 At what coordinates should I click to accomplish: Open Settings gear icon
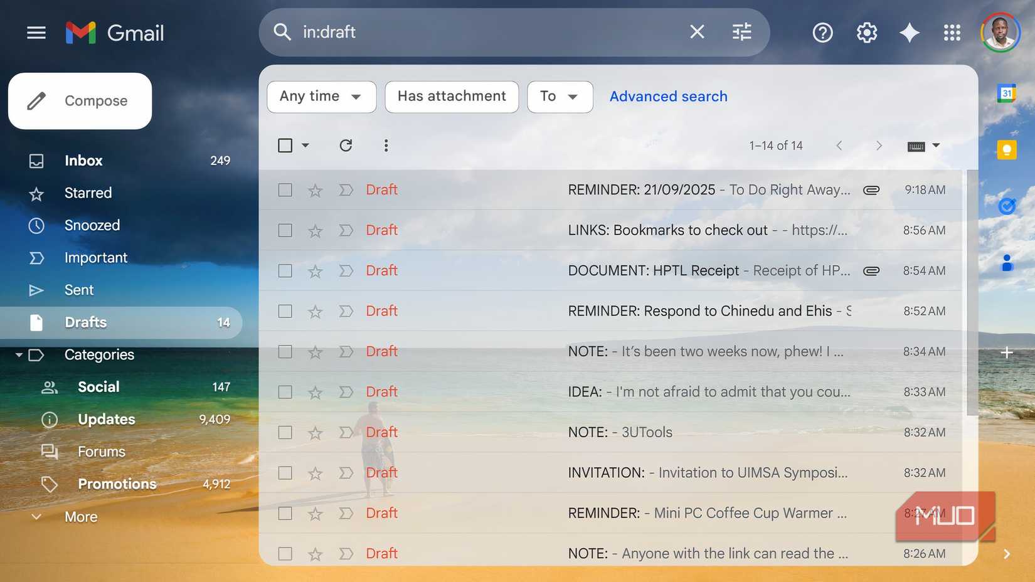866,33
